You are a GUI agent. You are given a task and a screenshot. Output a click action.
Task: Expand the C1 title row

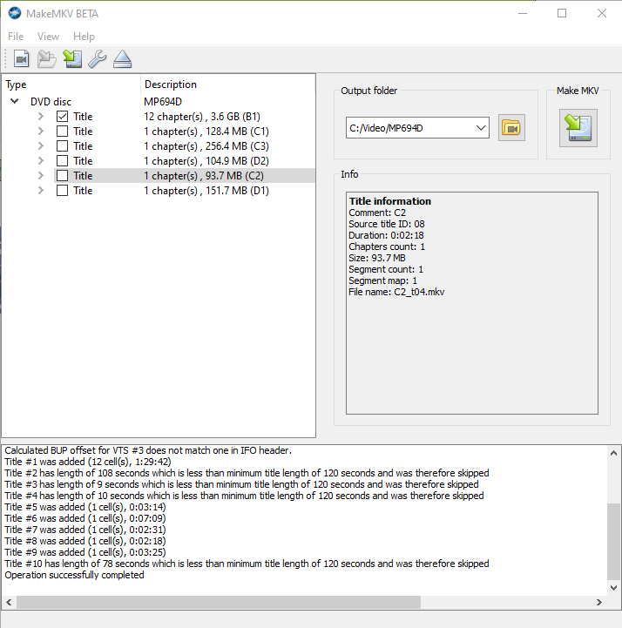coord(40,132)
